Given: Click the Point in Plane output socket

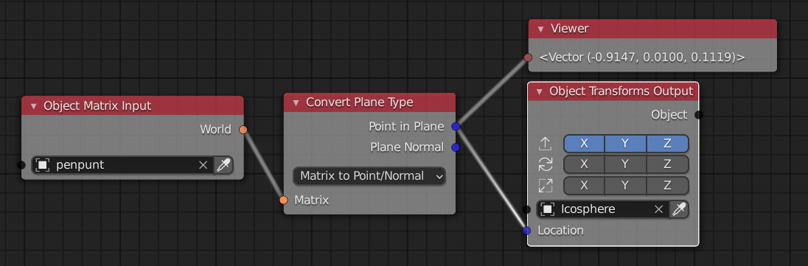Looking at the screenshot, I should (x=456, y=126).
